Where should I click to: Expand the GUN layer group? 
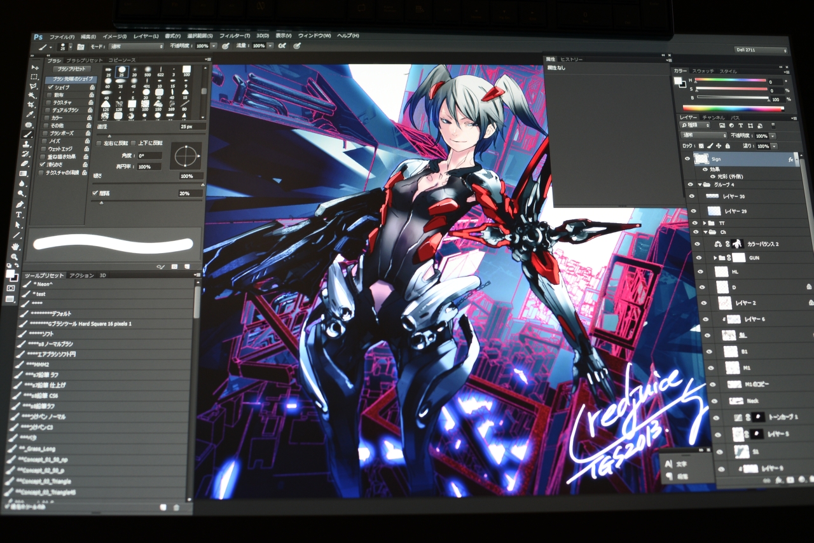click(716, 258)
